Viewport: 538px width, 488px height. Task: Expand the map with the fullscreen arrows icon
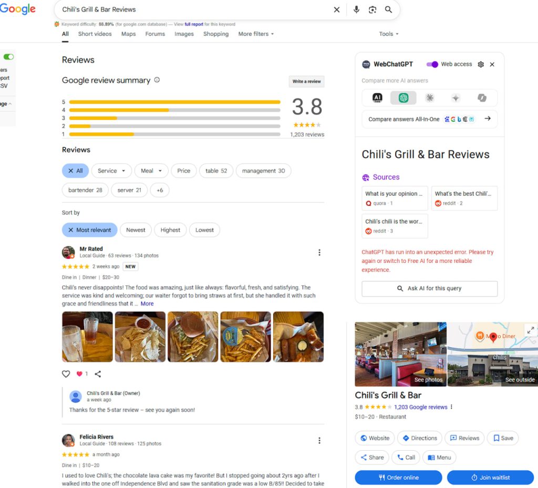tap(531, 330)
